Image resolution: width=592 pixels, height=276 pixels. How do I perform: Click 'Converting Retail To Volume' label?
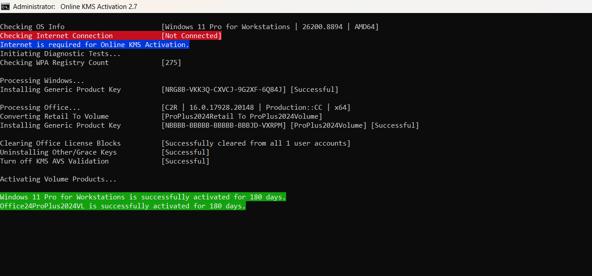click(x=54, y=116)
